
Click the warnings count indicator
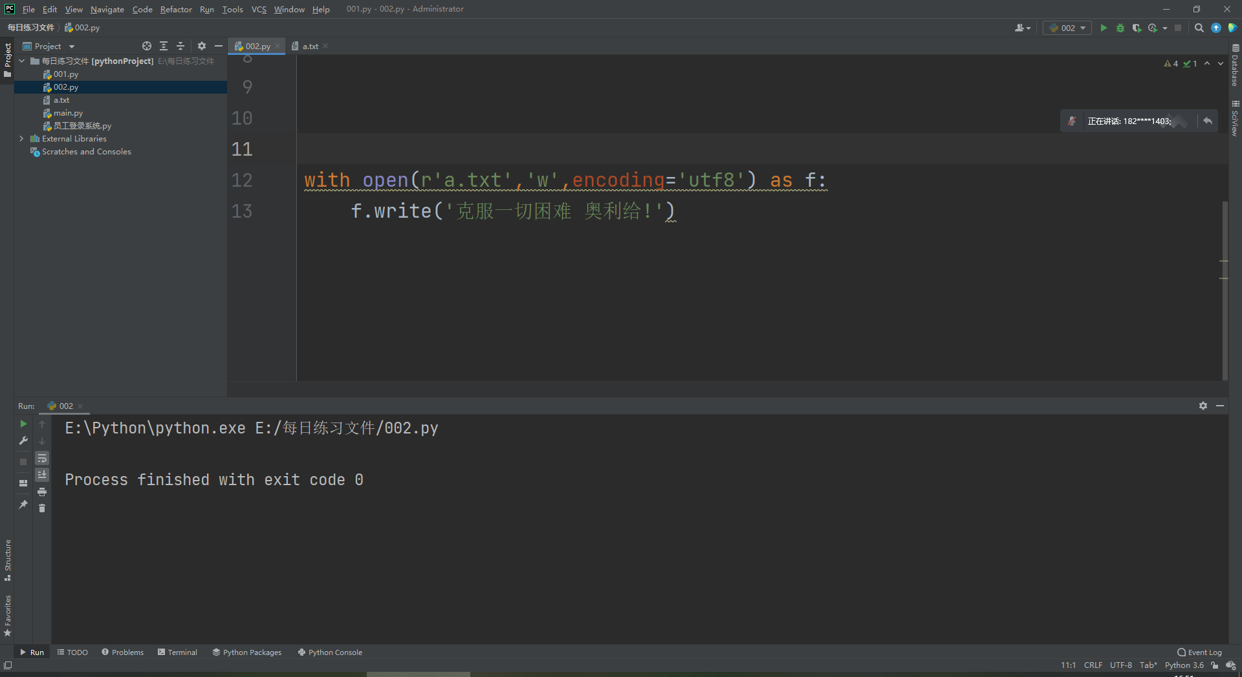point(1171,63)
